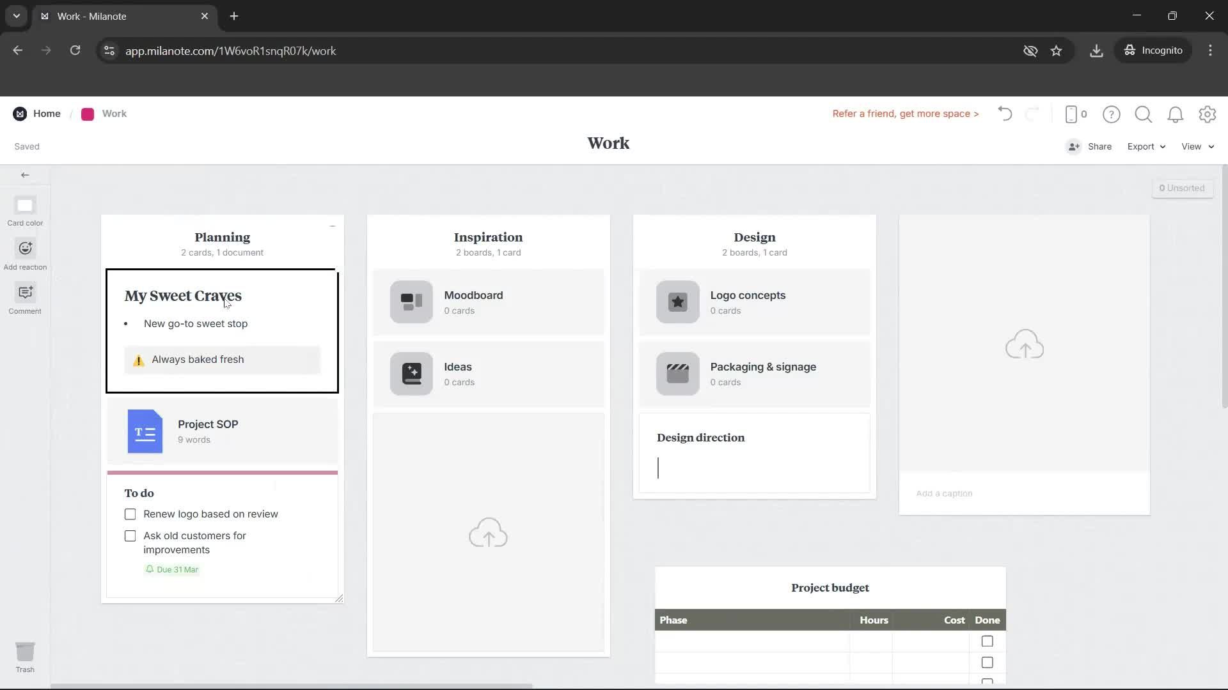
Task: Click the Share button
Action: click(x=1099, y=146)
